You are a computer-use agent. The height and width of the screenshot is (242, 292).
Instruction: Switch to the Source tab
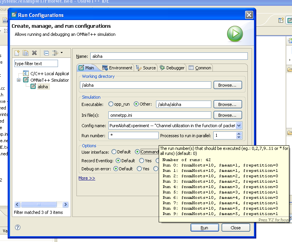[146, 68]
